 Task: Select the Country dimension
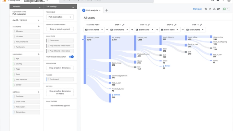(x=26, y=64)
